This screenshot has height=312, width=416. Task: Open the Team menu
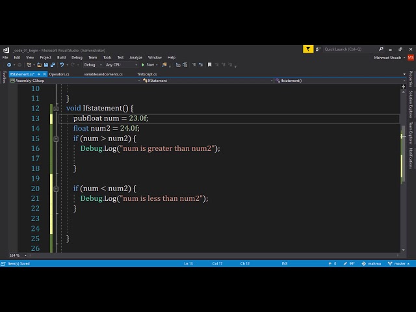pos(92,58)
